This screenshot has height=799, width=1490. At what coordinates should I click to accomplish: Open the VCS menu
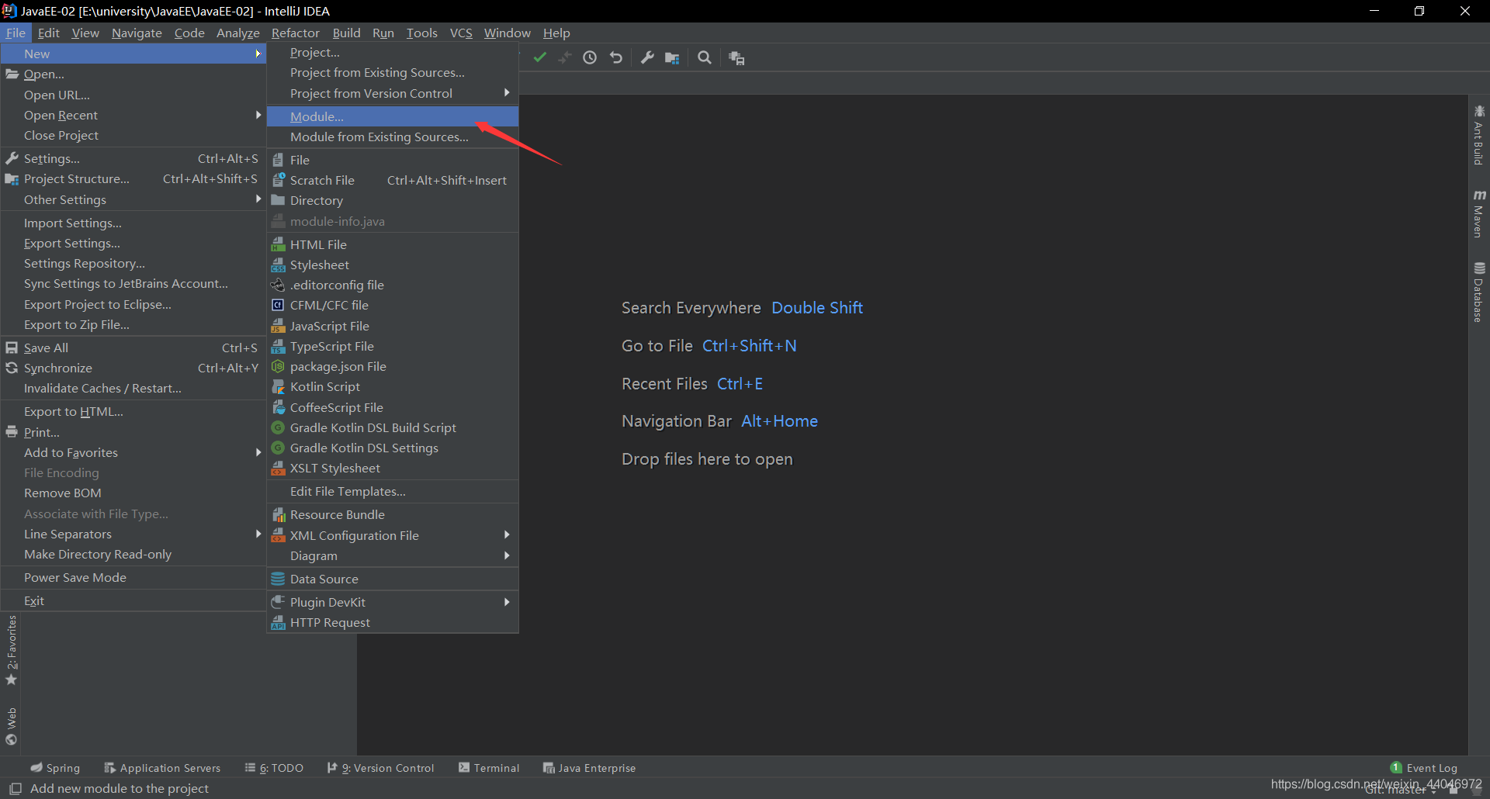[461, 33]
